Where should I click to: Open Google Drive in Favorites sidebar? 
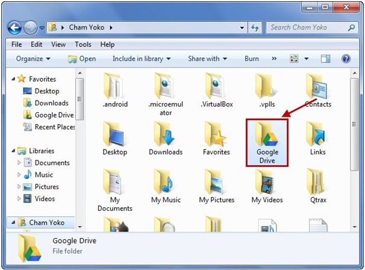48,115
